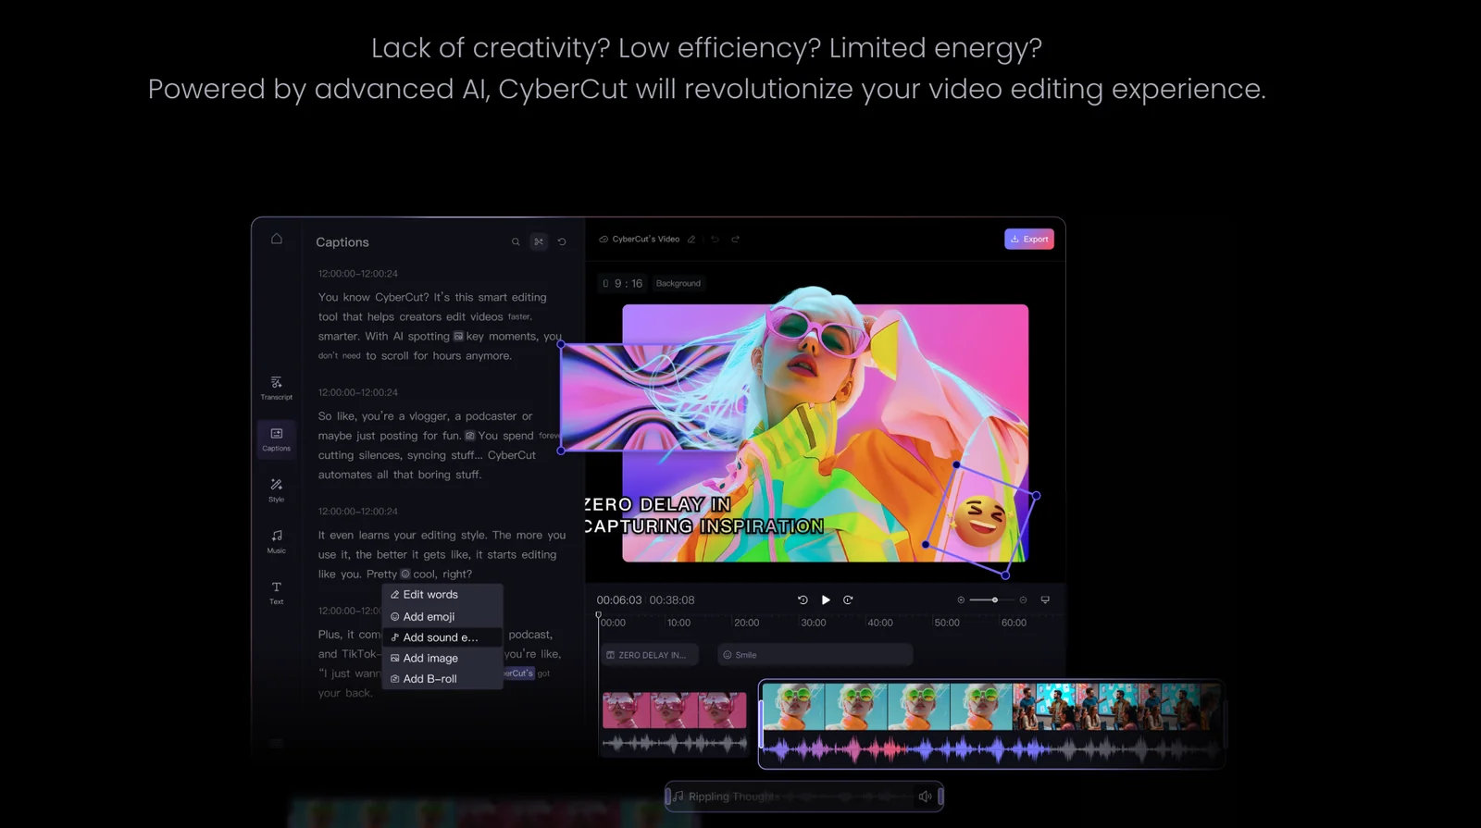Select the Smile emoji clip on timeline

(x=815, y=655)
